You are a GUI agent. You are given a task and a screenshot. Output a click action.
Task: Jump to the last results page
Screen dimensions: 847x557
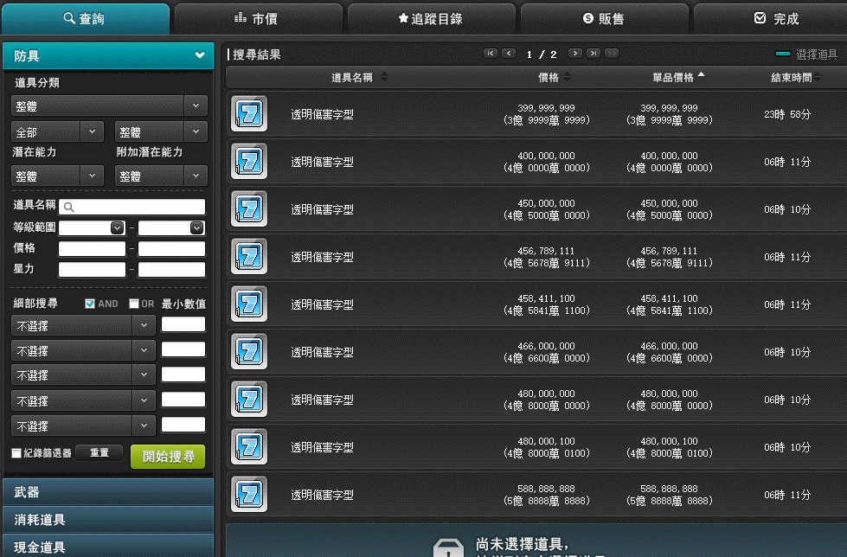pos(594,53)
